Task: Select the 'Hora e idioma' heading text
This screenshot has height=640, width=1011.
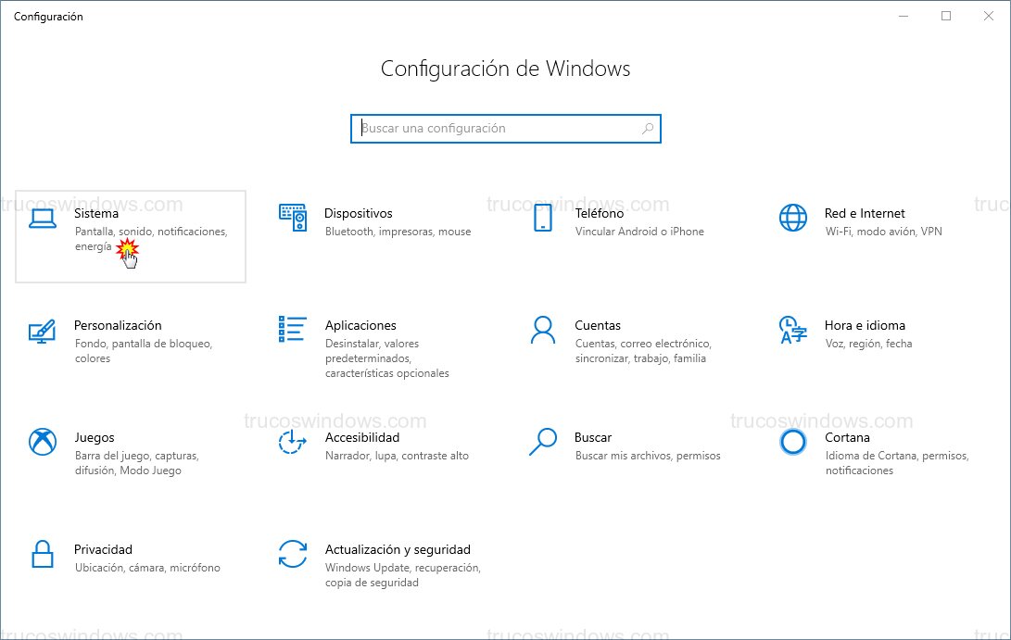Action: tap(865, 325)
